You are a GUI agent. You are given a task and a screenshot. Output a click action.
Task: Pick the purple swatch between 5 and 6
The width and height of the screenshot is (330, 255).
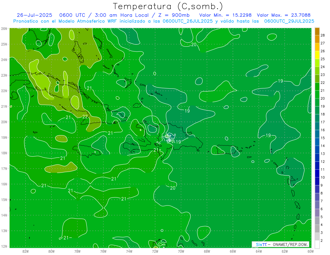point(317,213)
